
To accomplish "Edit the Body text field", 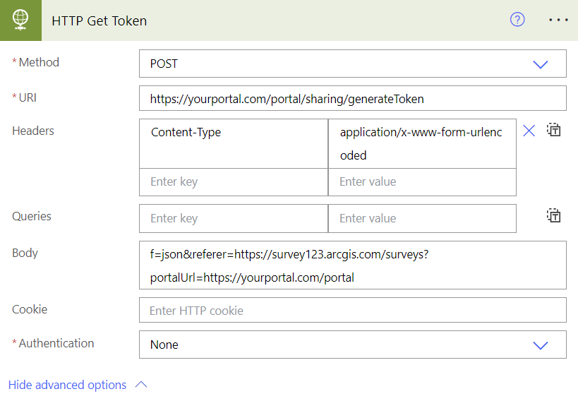I will tap(352, 265).
